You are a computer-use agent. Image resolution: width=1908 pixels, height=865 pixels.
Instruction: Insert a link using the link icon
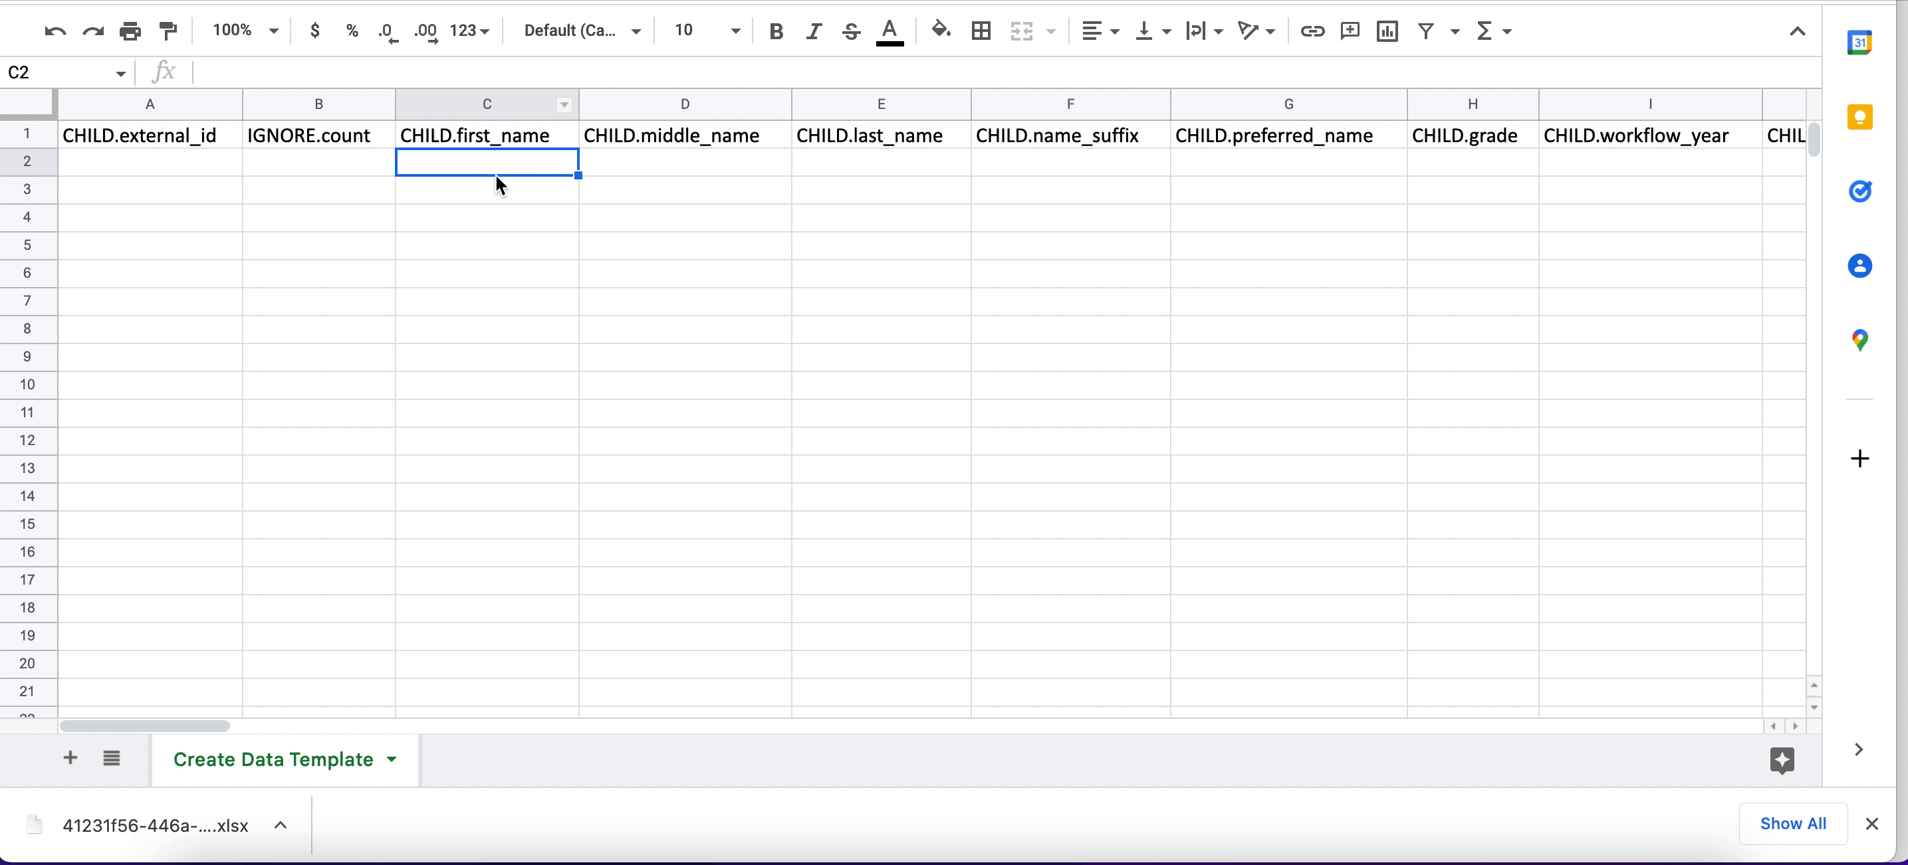point(1312,31)
